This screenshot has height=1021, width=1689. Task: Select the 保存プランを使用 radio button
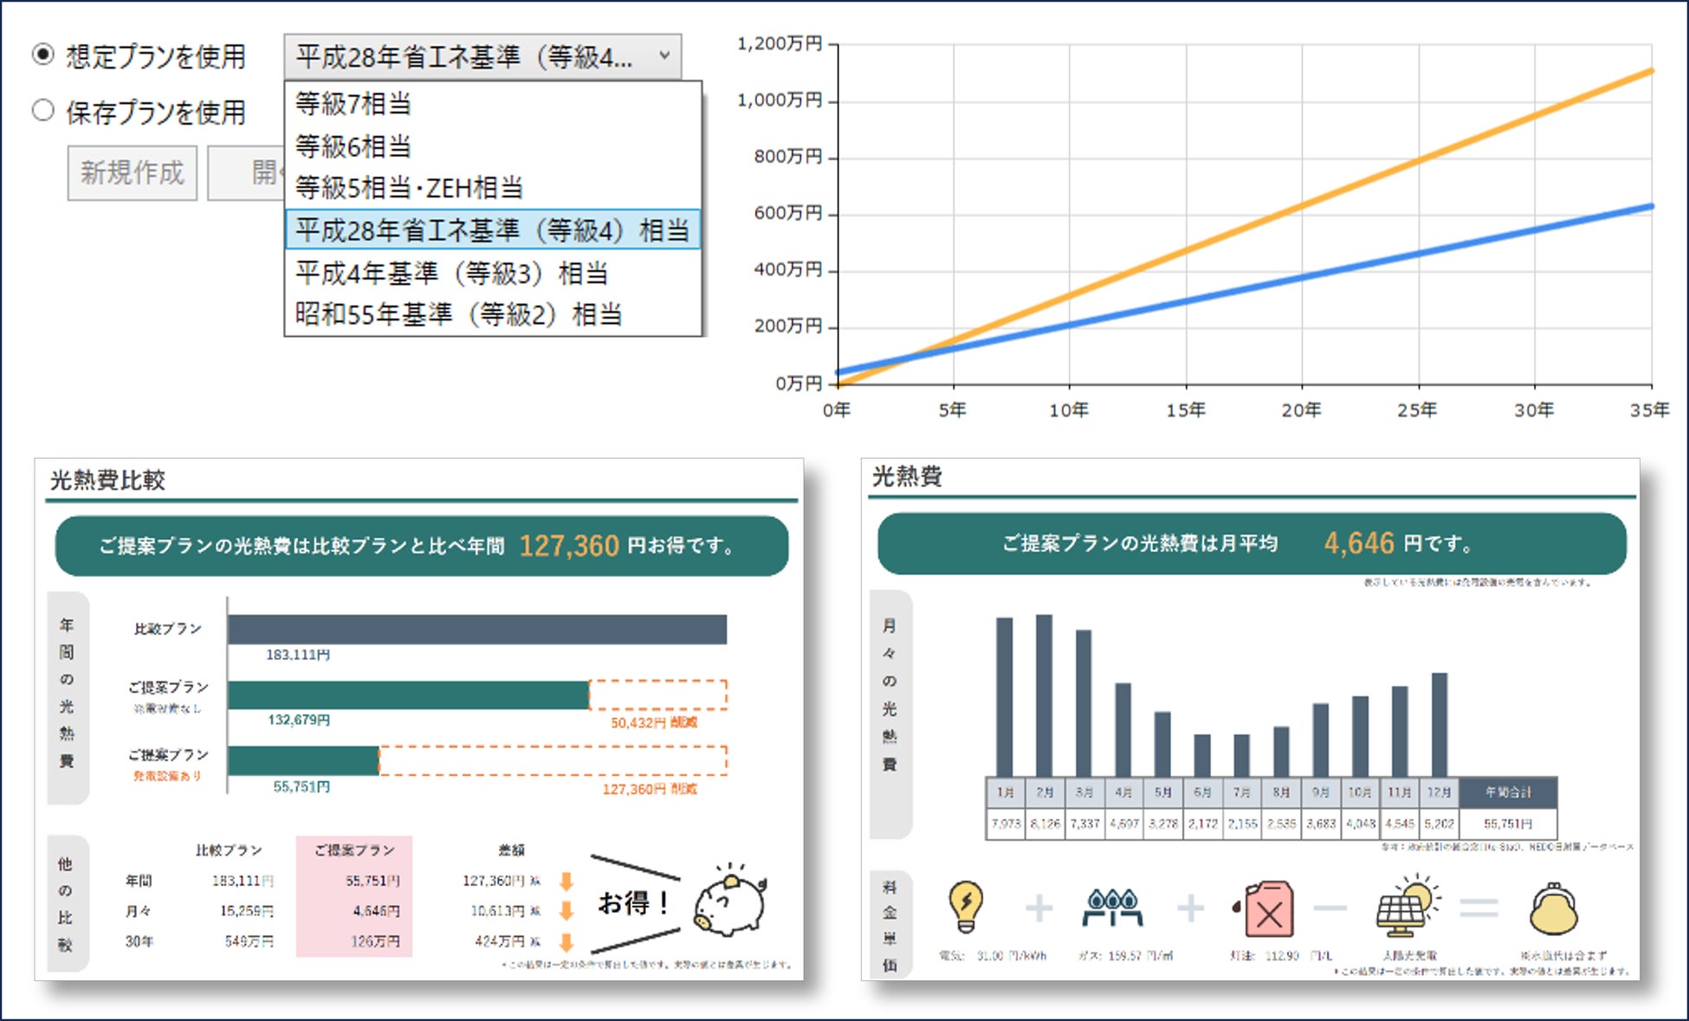point(43,111)
